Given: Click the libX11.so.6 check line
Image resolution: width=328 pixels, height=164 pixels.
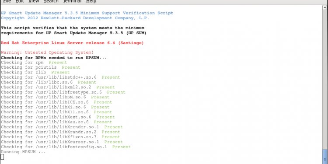Looking at the screenshot, I should (56, 112).
